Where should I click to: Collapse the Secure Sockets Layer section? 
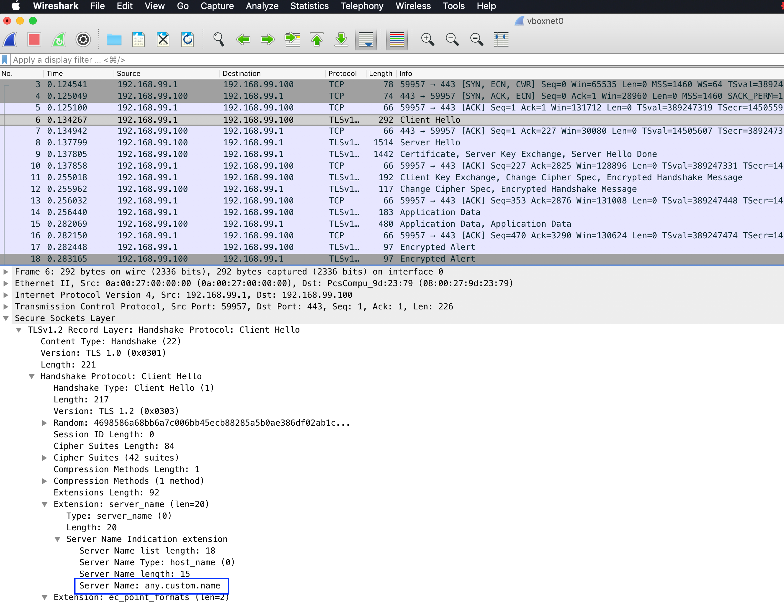point(6,318)
